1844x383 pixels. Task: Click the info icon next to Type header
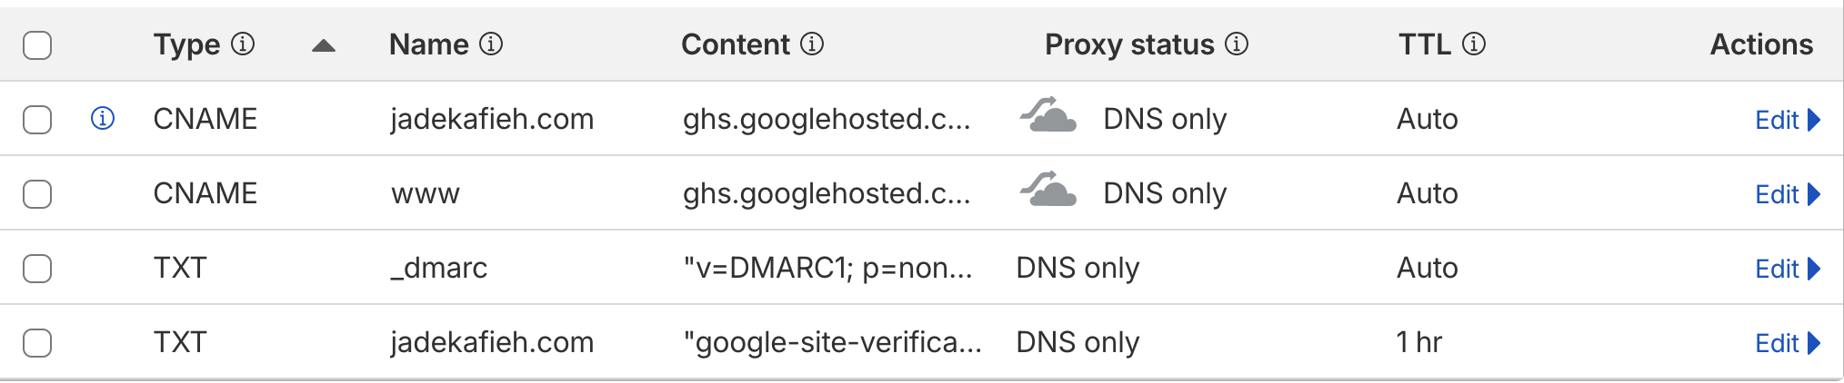243,44
